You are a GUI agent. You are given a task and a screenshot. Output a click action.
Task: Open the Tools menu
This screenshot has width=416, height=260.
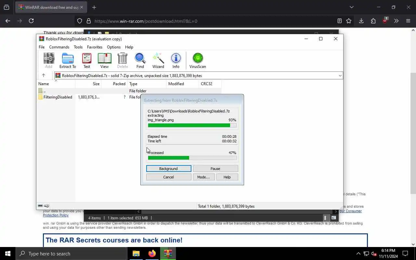click(x=78, y=47)
